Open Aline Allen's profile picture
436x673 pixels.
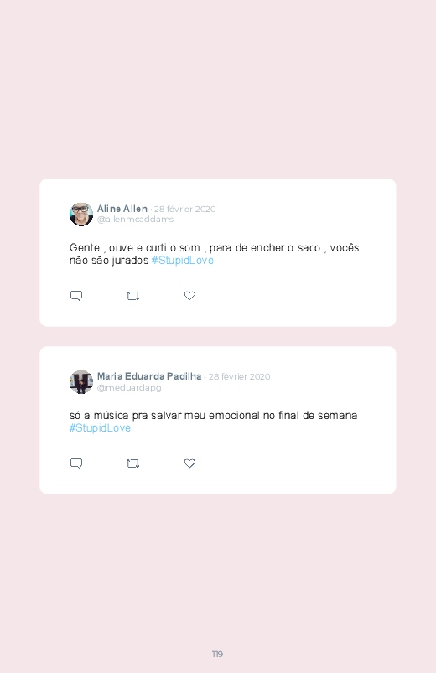81,215
